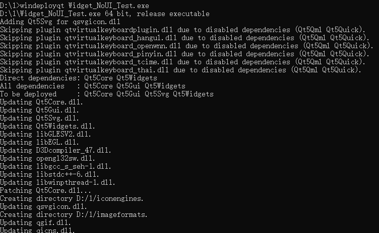Click the 'Adding Qt5Svg for qsvgicon.dll' line

(60, 22)
